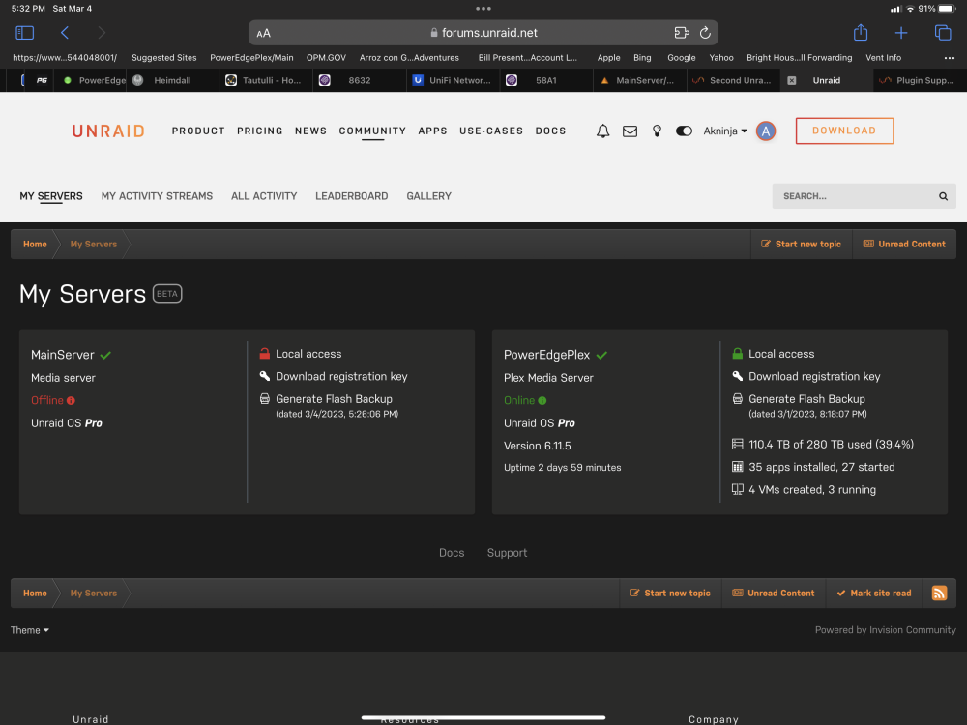
Task: Switch to the Tautulli browser tab
Action: (x=266, y=81)
